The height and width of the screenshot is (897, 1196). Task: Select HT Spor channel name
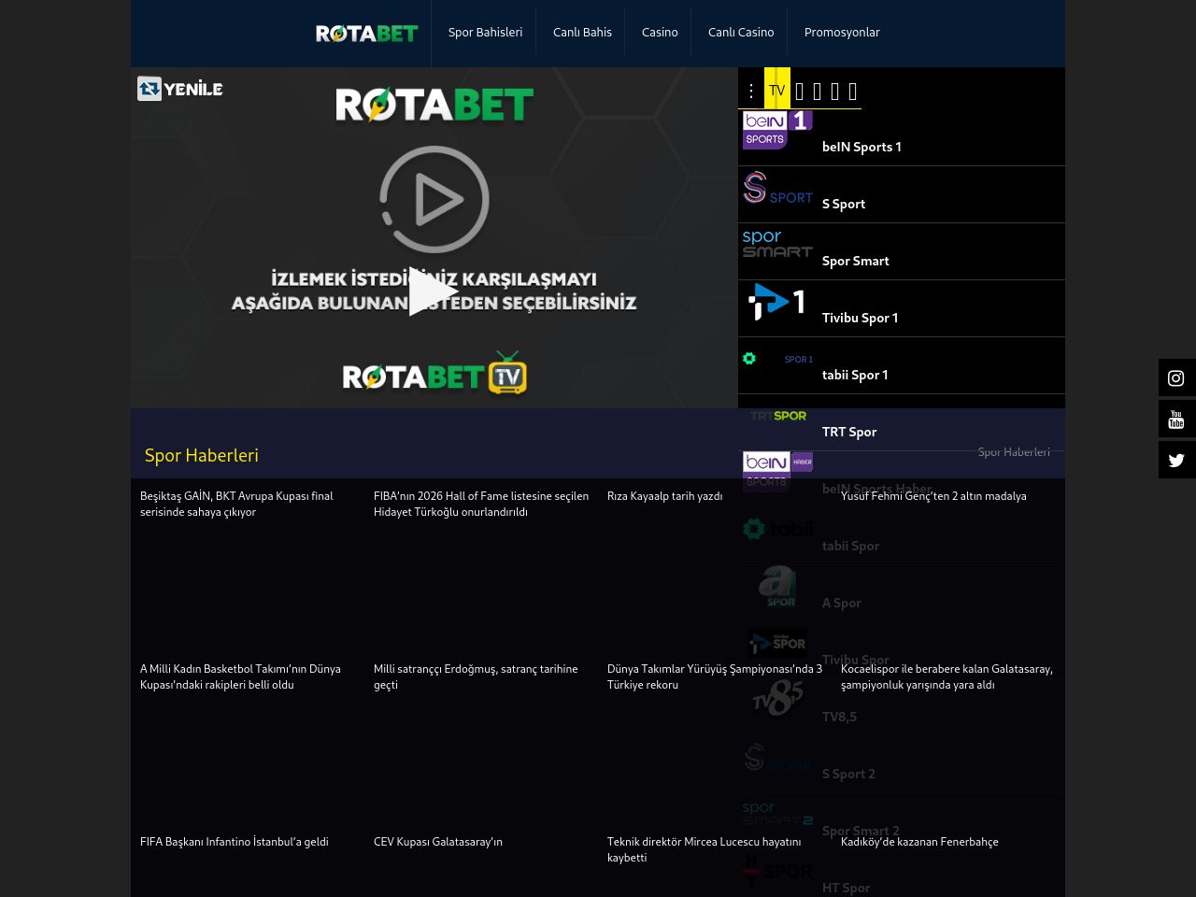point(846,889)
